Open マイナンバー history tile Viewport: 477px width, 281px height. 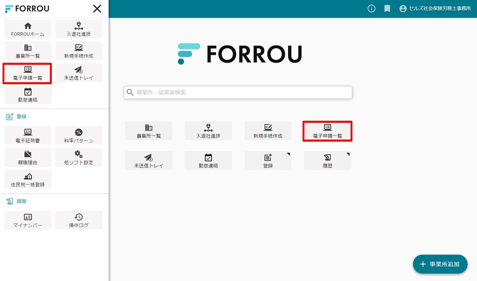pyautogui.click(x=28, y=220)
